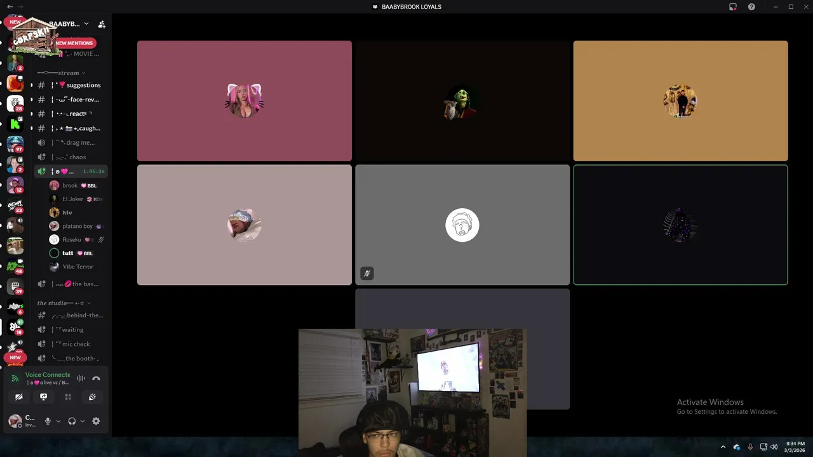The image size is (813, 457).
Task: Open headphone output options dropdown arrow
Action: point(83,421)
